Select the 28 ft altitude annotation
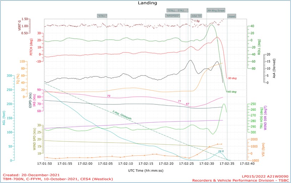This screenshot has height=183, width=291. (x=221, y=151)
